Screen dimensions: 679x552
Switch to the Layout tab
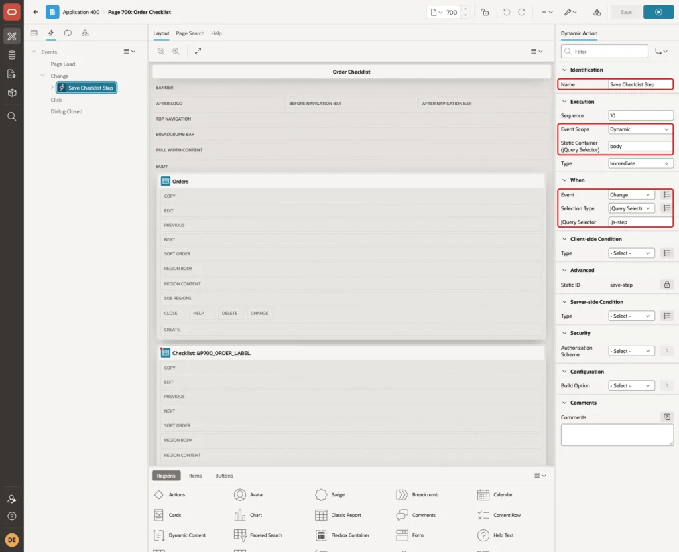click(x=161, y=33)
